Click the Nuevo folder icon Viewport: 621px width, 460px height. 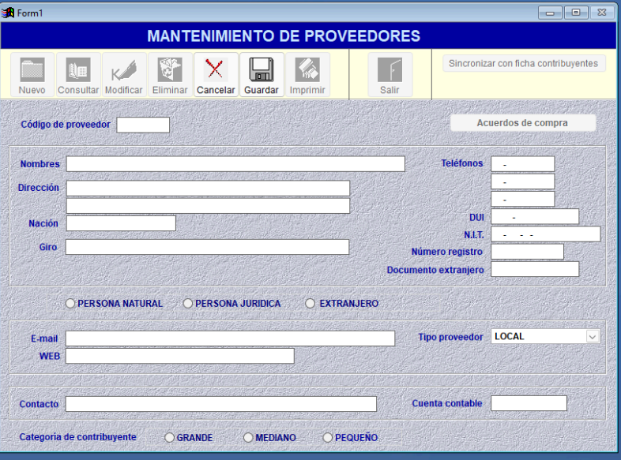[32, 75]
